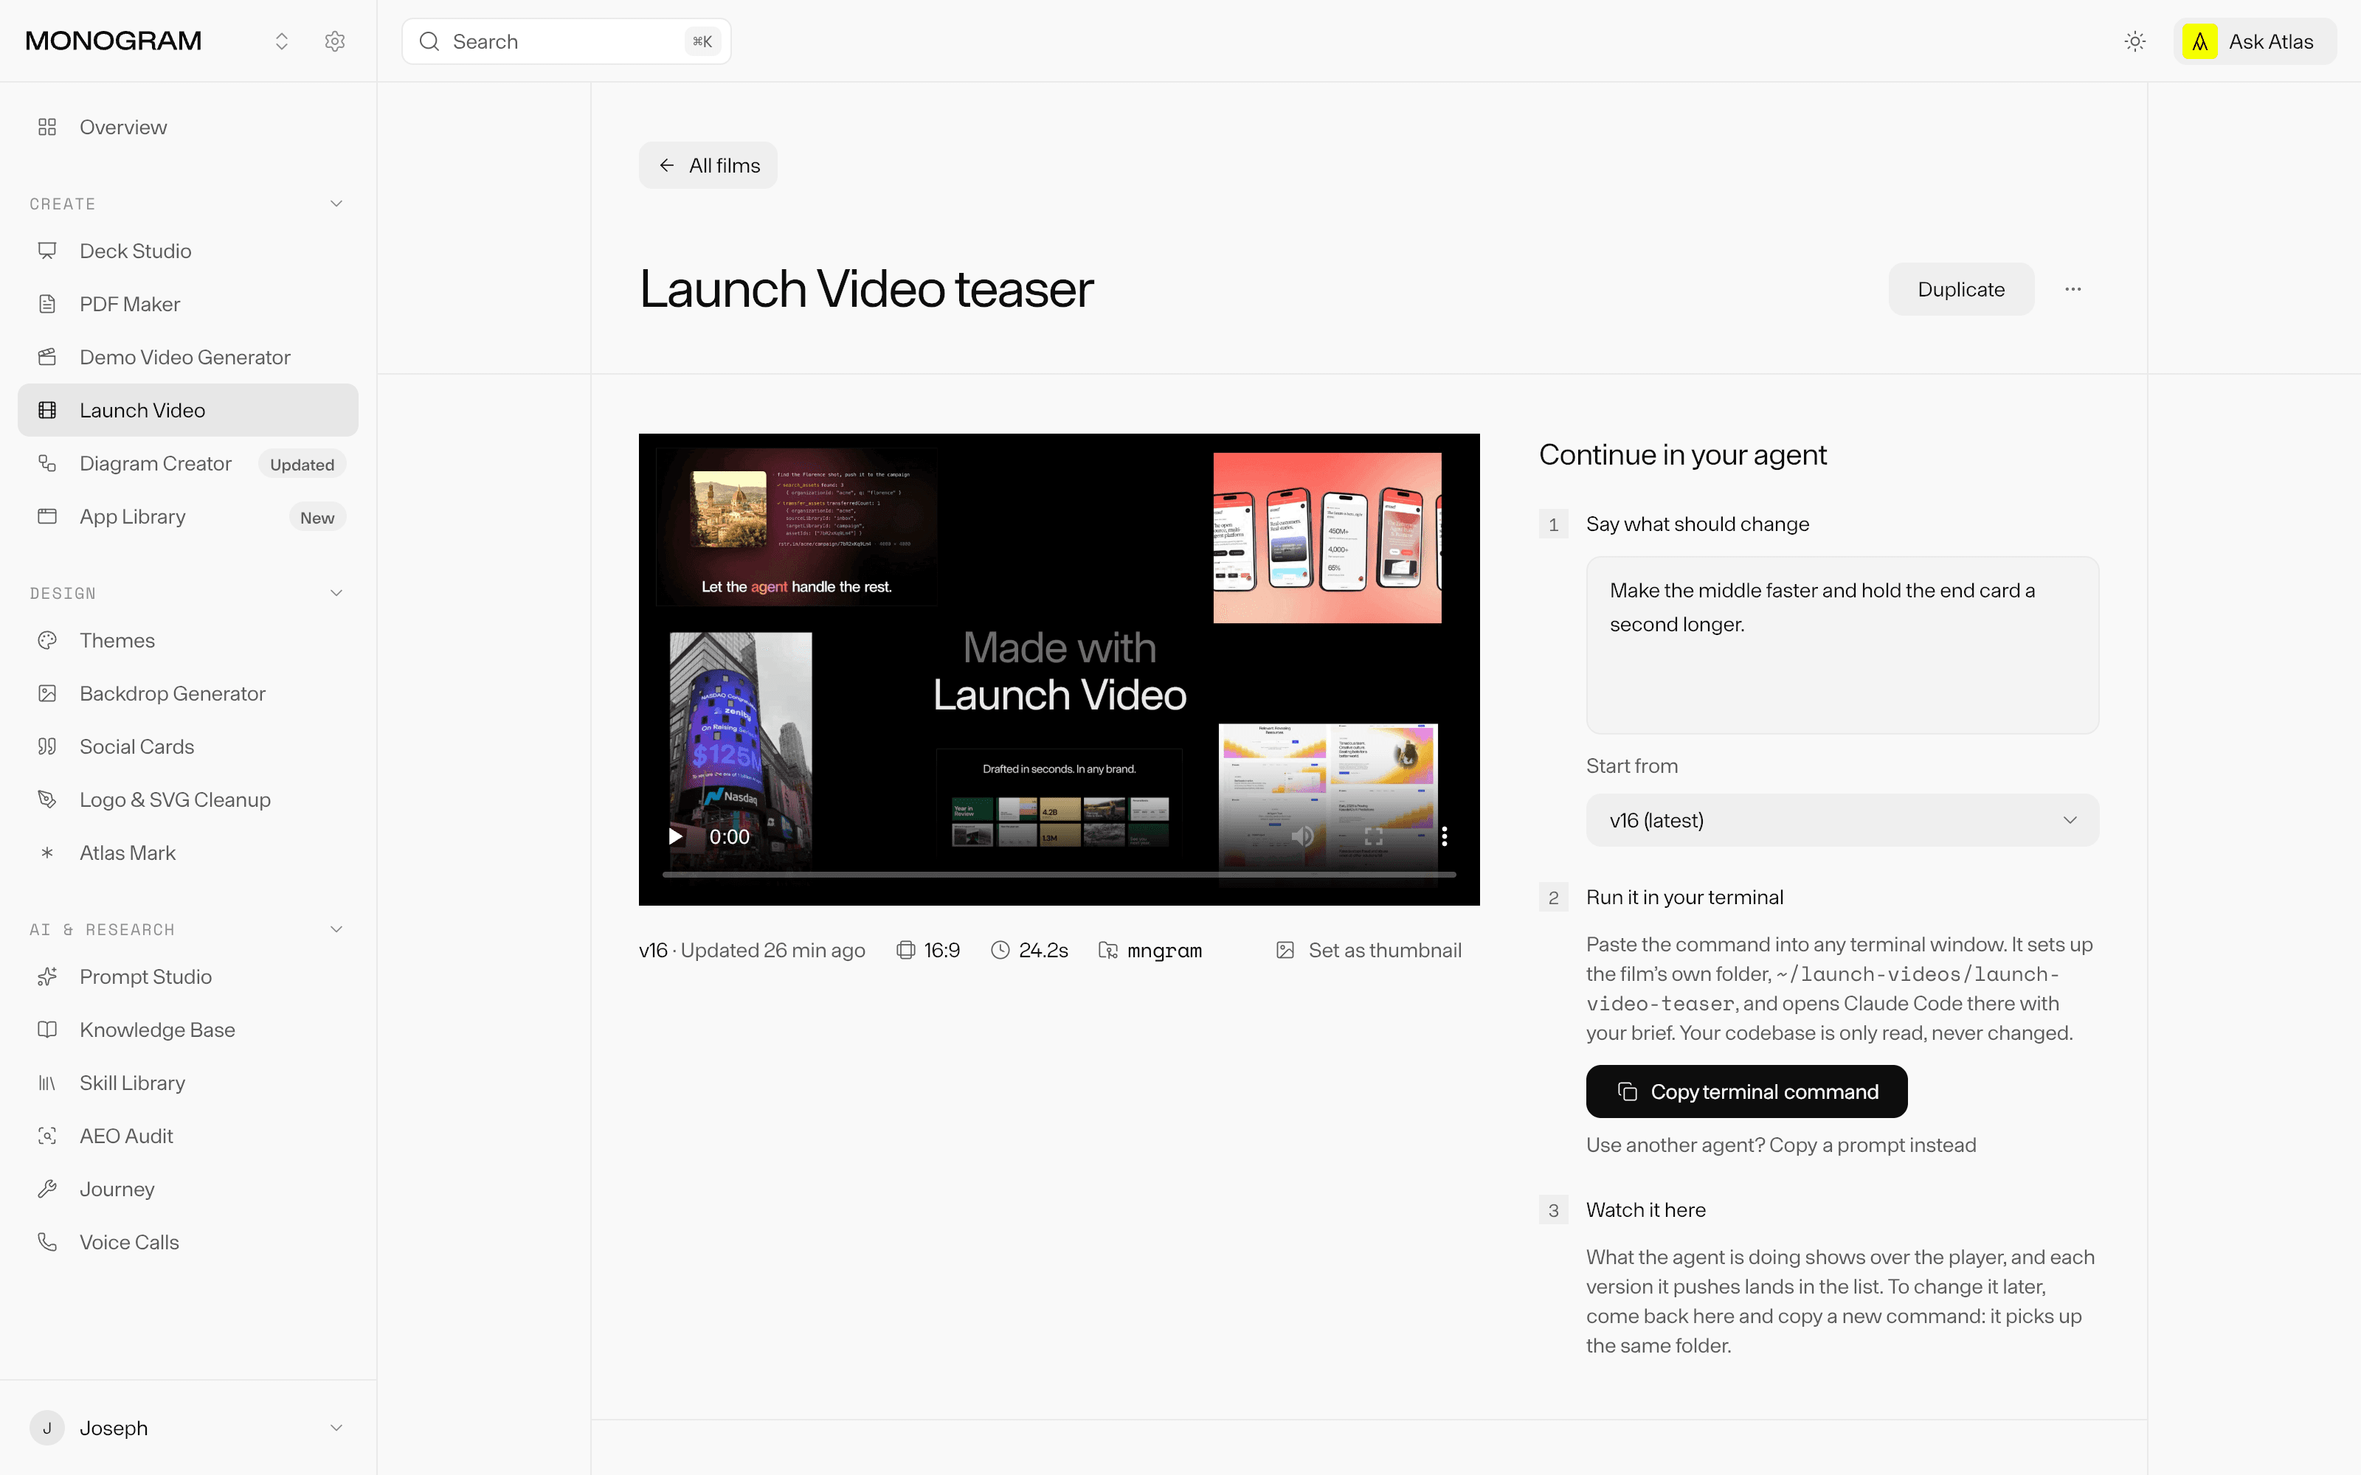Viewport: 2361px width, 1475px height.
Task: Open the Joseph account menu
Action: (188, 1429)
